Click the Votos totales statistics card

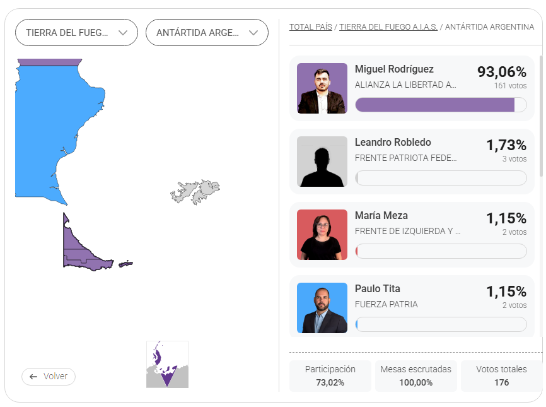[x=501, y=375]
